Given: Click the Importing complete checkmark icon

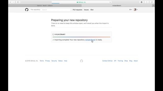Looking at the screenshot, I should coord(53,40).
